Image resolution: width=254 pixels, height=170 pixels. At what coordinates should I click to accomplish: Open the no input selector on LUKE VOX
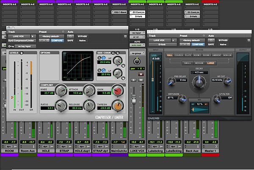137,33
